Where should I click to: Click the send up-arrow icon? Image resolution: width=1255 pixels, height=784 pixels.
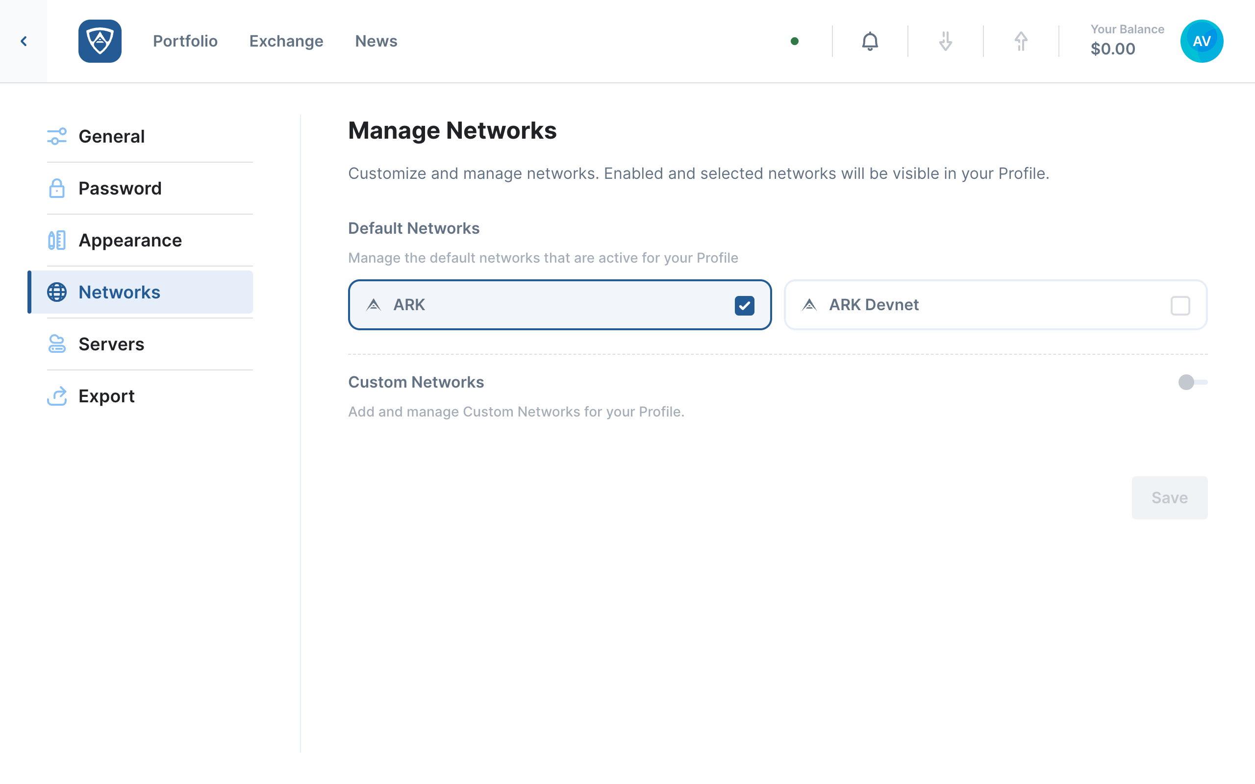1021,41
